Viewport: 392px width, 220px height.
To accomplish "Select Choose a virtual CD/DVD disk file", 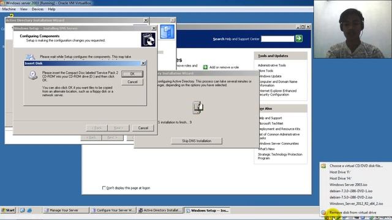I will [x=356, y=166].
